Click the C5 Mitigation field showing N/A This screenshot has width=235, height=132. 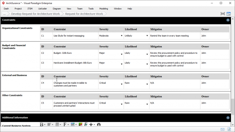[x=174, y=103]
